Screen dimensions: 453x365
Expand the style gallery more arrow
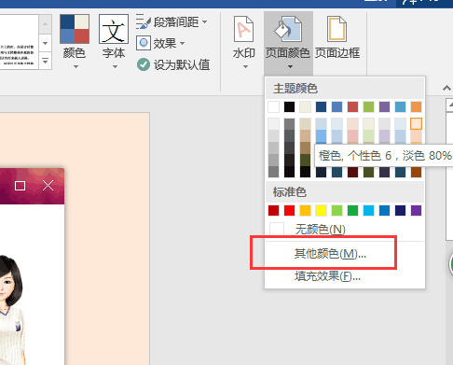pyautogui.click(x=46, y=61)
